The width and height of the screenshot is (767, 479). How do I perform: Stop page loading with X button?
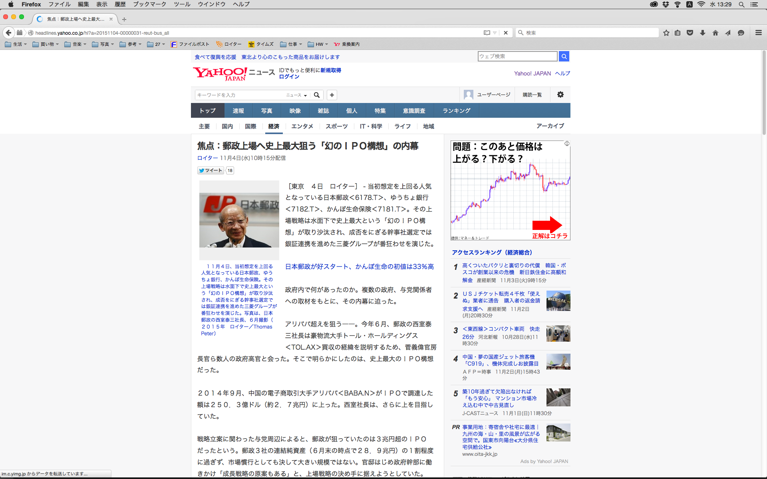(x=506, y=33)
